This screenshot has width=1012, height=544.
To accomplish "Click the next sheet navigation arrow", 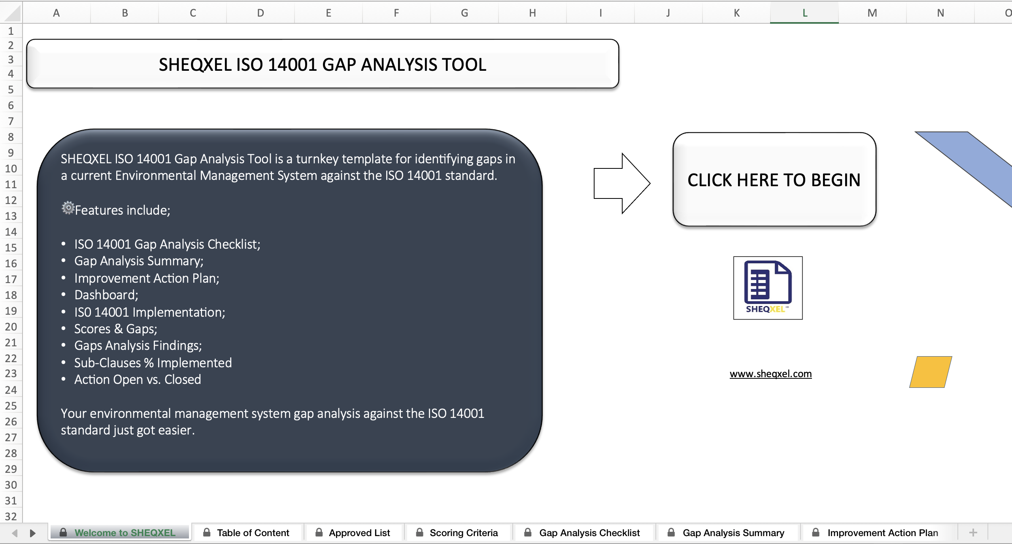I will click(x=33, y=533).
